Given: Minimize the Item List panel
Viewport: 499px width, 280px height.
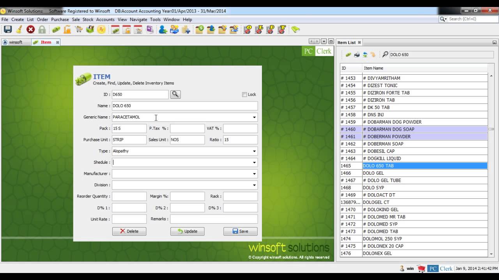Looking at the screenshot, I should pos(494,42).
